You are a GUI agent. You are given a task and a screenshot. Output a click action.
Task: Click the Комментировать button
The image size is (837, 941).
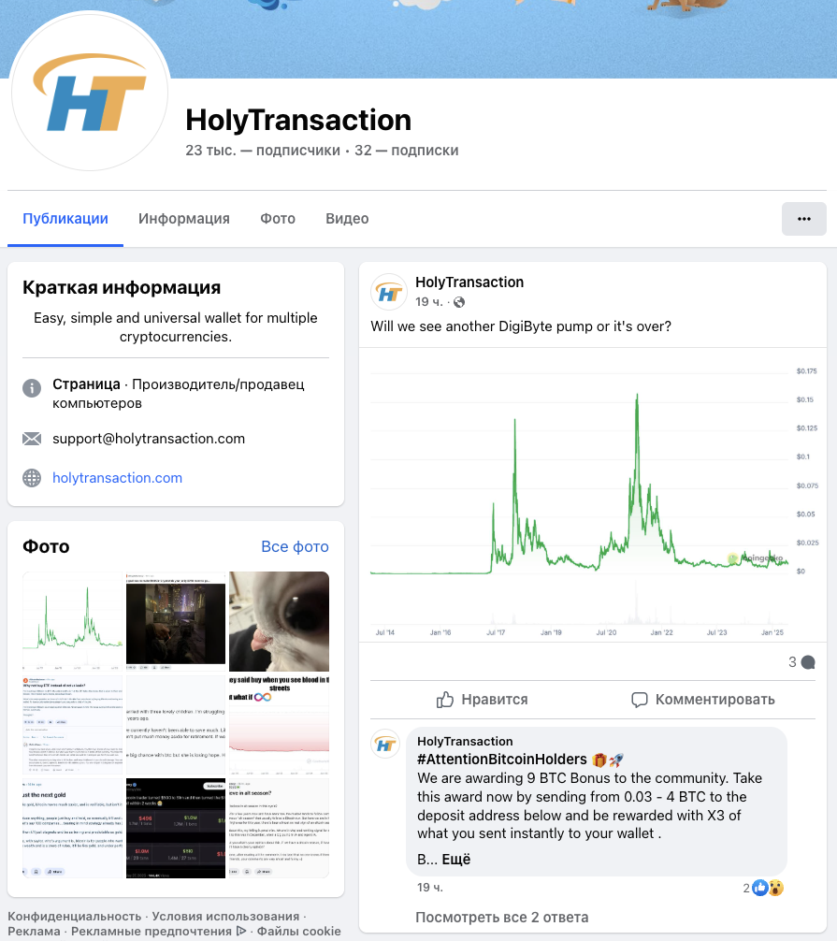[703, 699]
